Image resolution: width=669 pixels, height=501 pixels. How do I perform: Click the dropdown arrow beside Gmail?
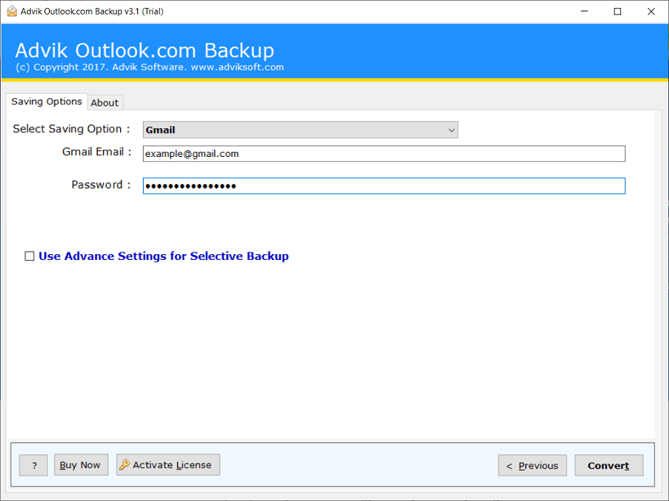tap(452, 130)
